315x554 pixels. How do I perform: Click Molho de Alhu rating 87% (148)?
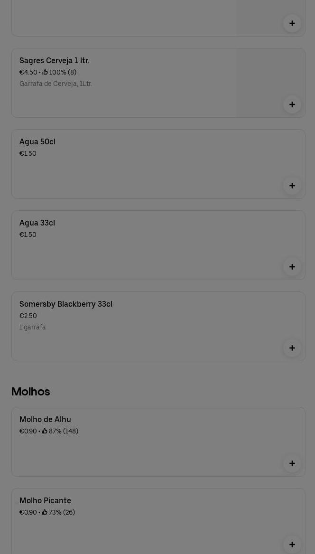pos(60,431)
